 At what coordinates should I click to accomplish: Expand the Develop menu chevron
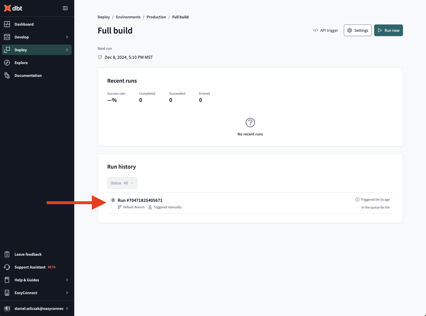67,37
